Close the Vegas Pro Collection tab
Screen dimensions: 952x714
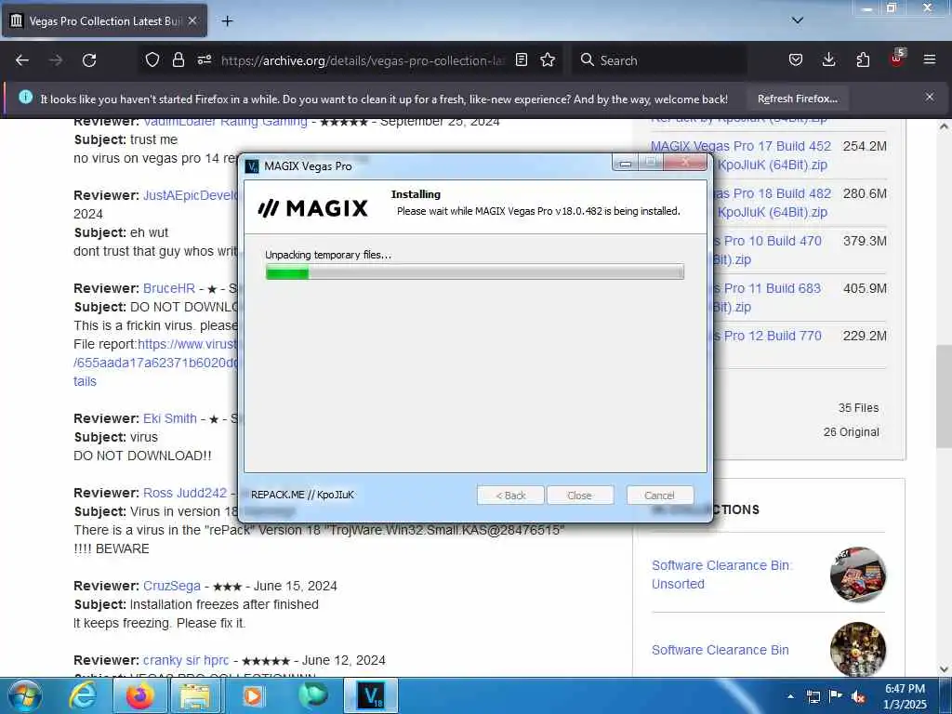click(x=192, y=20)
